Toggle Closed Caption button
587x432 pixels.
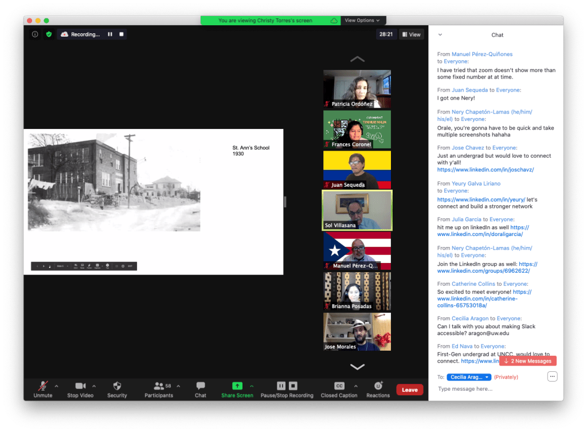point(339,386)
